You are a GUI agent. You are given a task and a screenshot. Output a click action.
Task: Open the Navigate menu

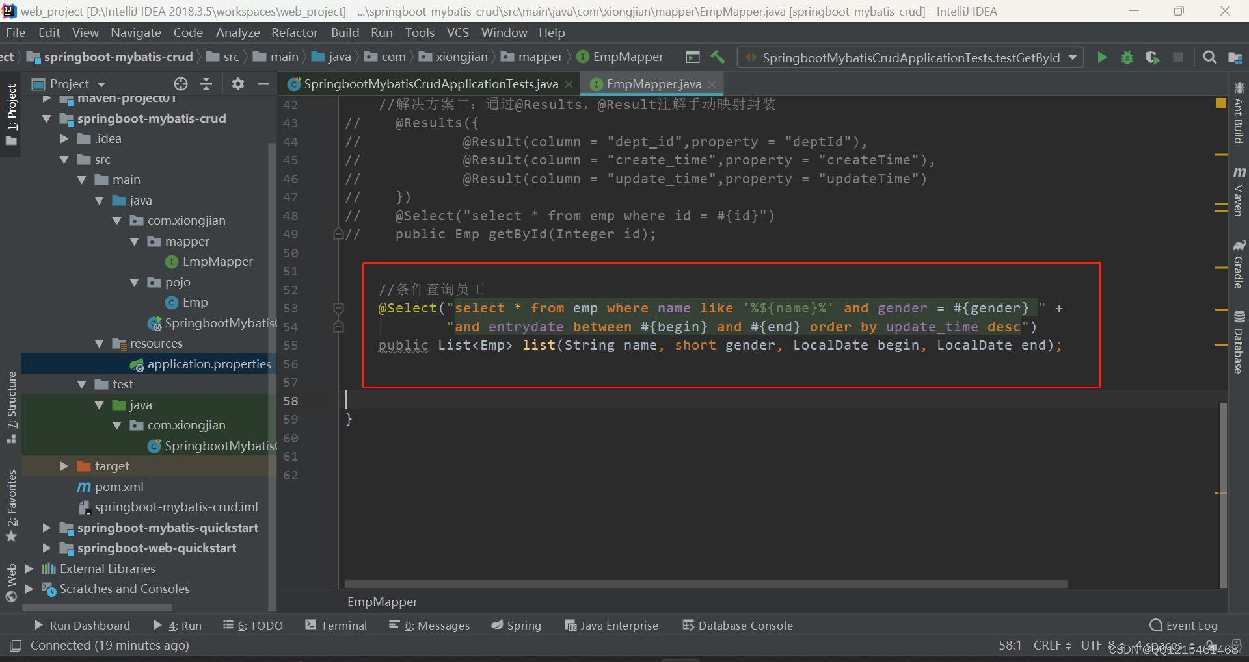pos(135,32)
